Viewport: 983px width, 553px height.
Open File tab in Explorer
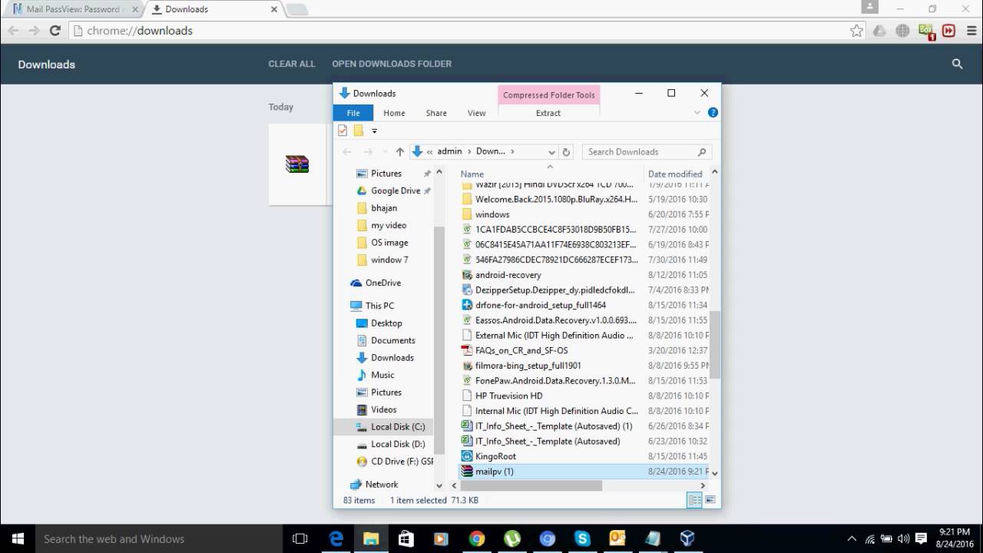(x=353, y=113)
